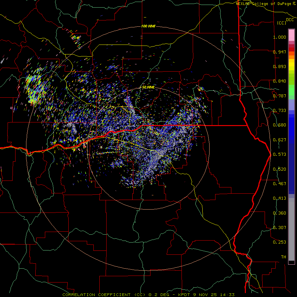Click the 0.627 scale value
This screenshot has height=297, width=297.
click(280, 140)
